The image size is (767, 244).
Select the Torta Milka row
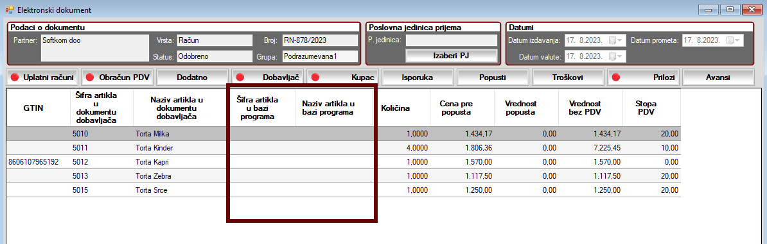[x=344, y=134]
